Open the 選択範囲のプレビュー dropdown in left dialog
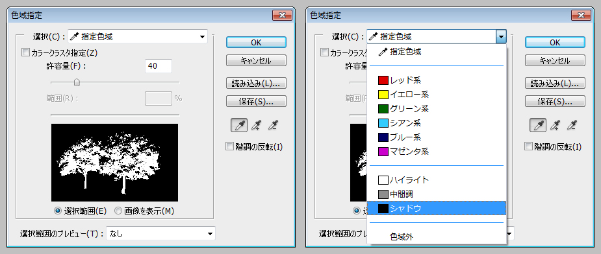This screenshot has width=601, height=254. 160,233
